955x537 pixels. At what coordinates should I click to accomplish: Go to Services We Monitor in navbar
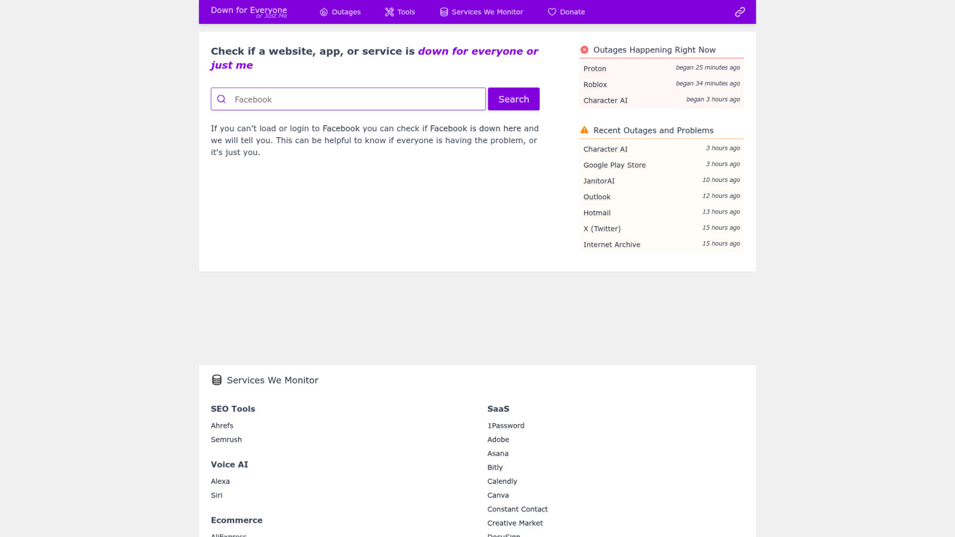[481, 12]
